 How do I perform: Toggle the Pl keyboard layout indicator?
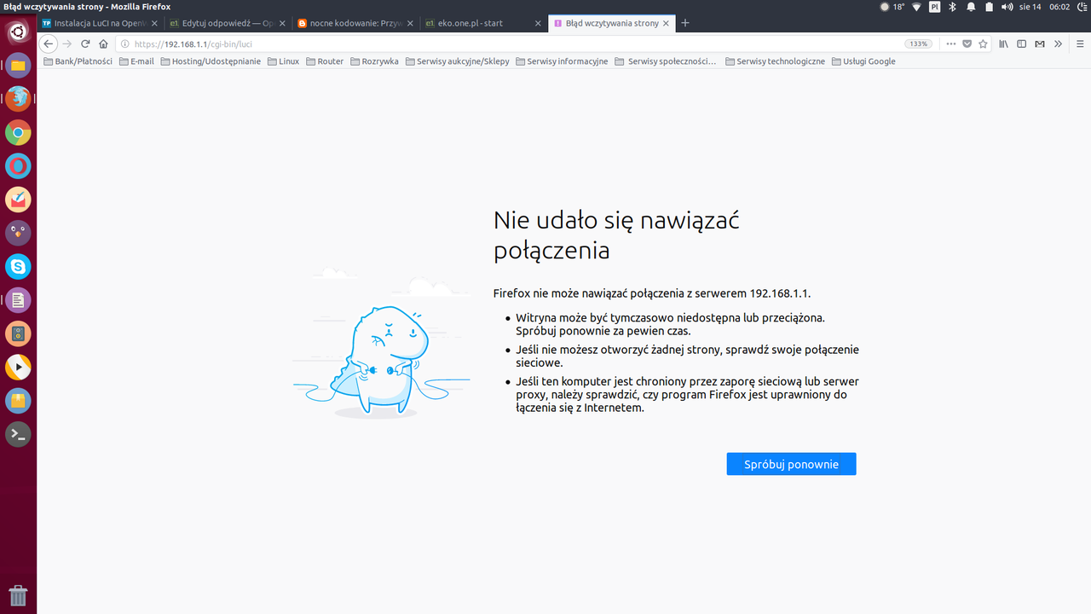932,7
